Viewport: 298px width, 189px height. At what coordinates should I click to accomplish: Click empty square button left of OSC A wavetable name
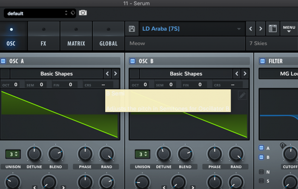point(5,73)
